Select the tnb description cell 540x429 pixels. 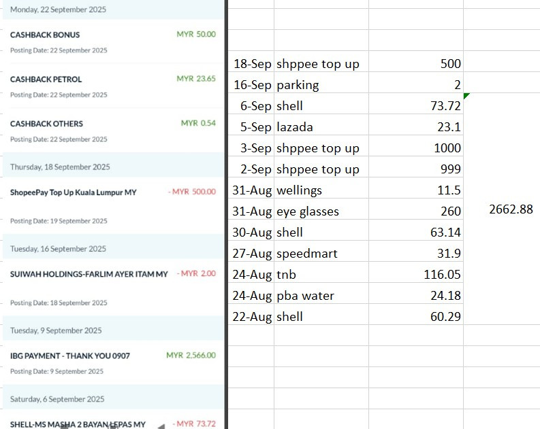pos(321,272)
